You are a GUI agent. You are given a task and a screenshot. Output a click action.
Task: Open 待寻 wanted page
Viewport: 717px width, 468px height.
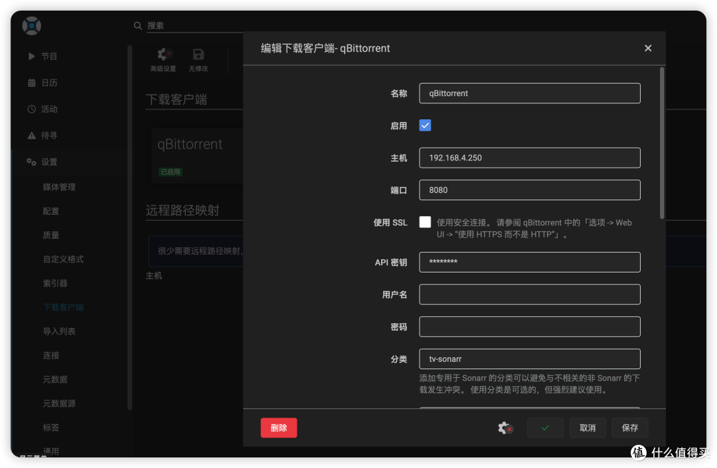pyautogui.click(x=49, y=136)
